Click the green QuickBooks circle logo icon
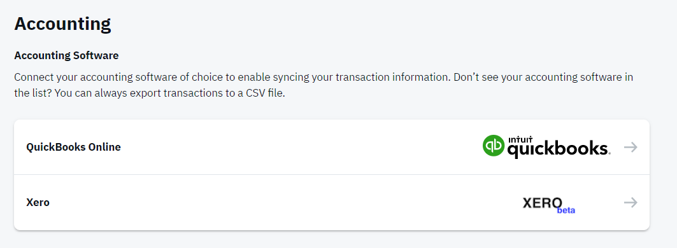This screenshot has height=248, width=677. 493,146
